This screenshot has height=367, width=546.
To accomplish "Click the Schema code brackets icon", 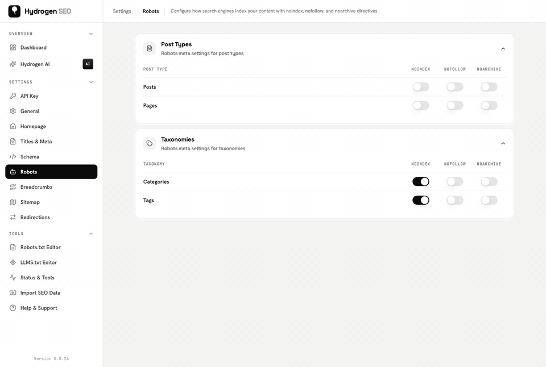I will click(13, 156).
